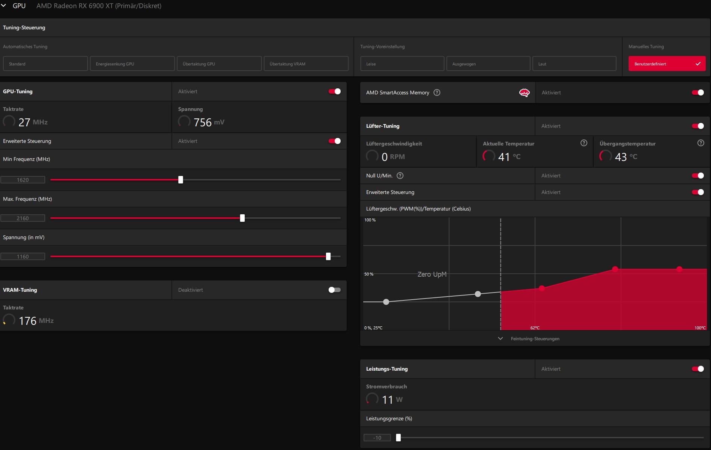Click the Spannung slider handle
Screen dimensions: 711x450
tap(328, 256)
